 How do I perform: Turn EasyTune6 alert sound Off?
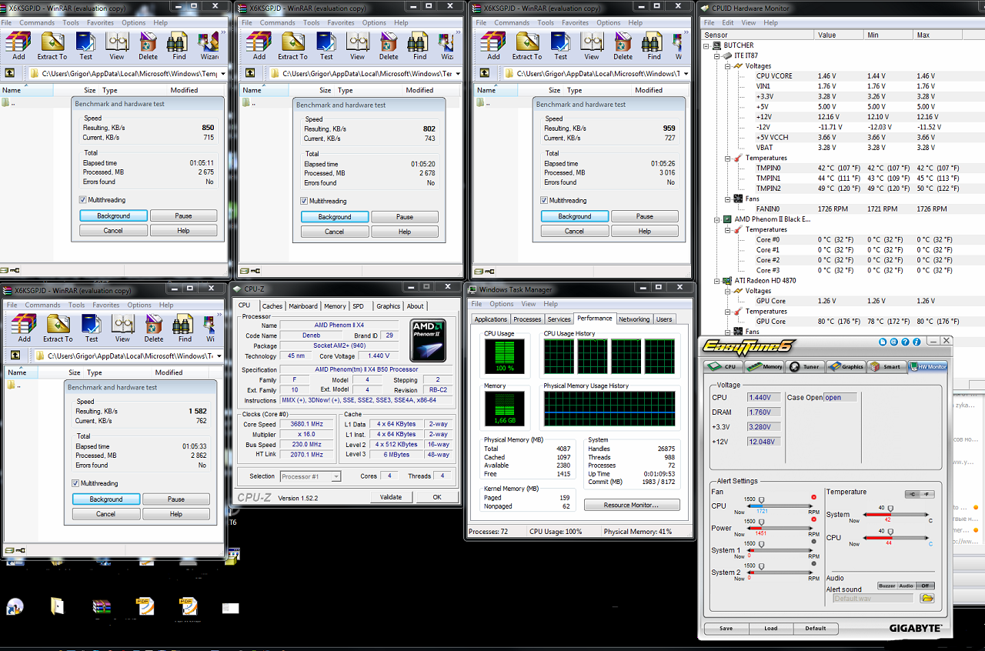tap(925, 586)
